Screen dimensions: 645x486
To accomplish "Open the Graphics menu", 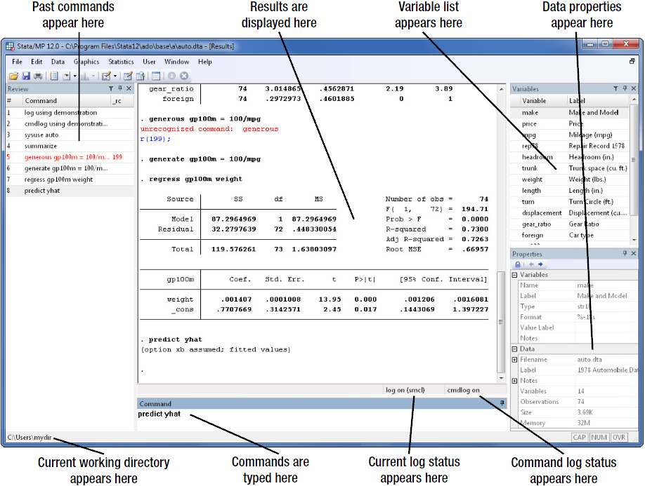I will [x=86, y=62].
